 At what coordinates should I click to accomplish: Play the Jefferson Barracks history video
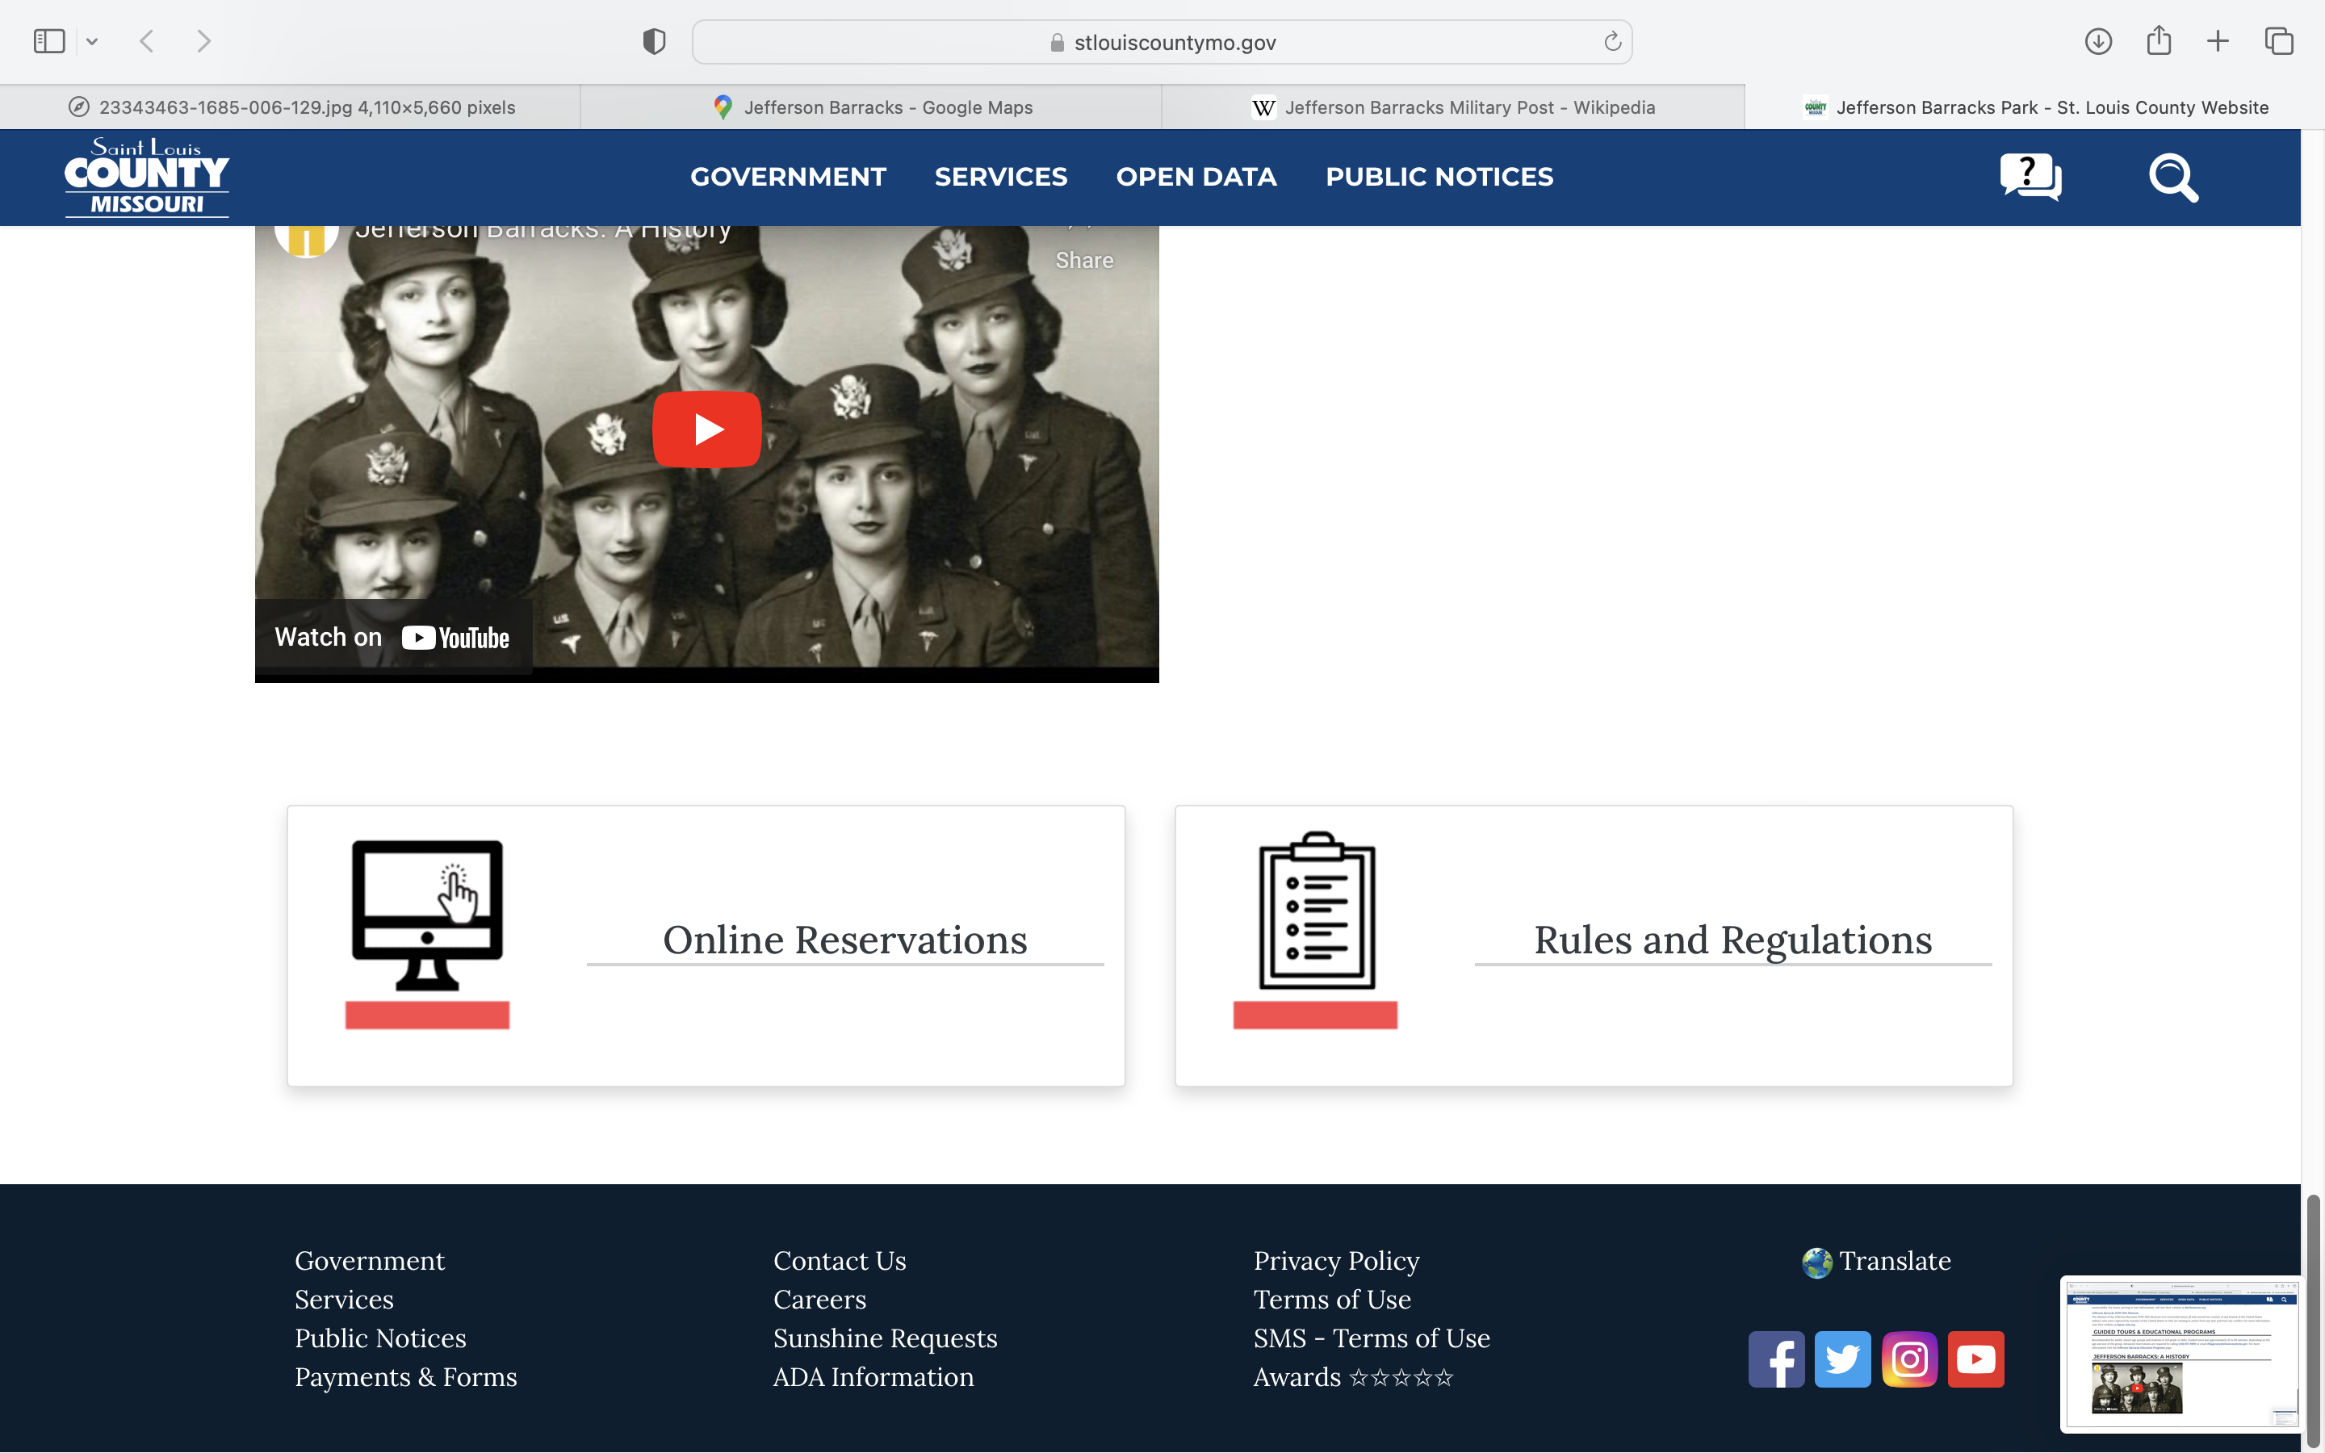point(707,429)
